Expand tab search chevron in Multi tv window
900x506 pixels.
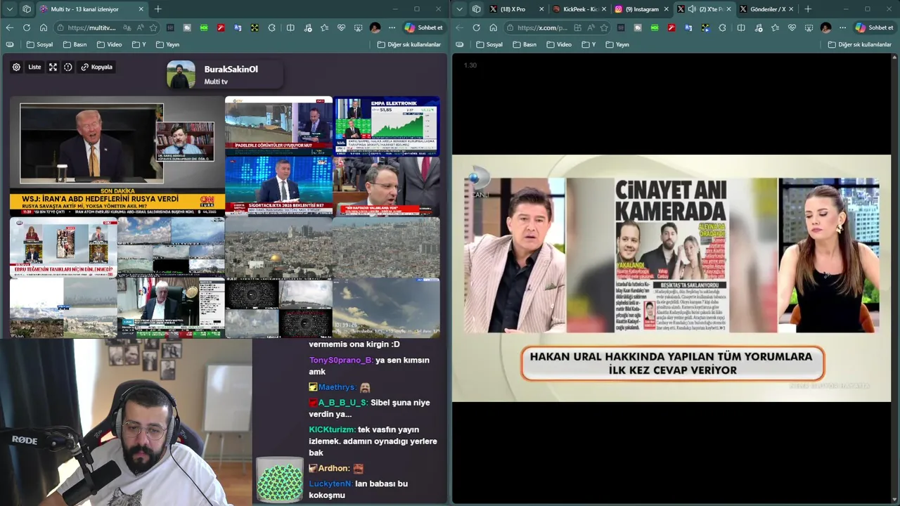click(x=9, y=9)
